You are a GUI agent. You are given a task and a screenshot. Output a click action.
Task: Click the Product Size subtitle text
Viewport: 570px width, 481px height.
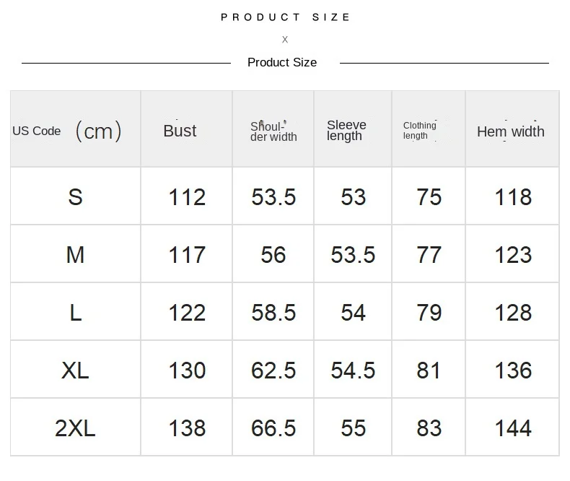(x=282, y=62)
